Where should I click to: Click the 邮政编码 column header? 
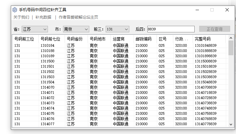click(x=143, y=39)
